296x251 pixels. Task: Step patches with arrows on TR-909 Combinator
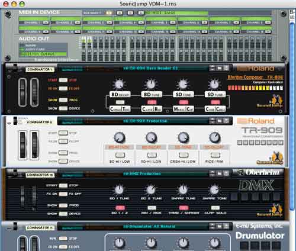tap(213, 121)
